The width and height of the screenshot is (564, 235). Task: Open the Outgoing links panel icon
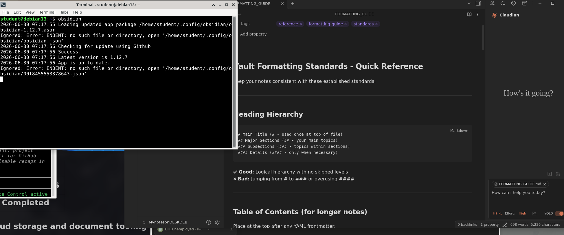pos(503,3)
